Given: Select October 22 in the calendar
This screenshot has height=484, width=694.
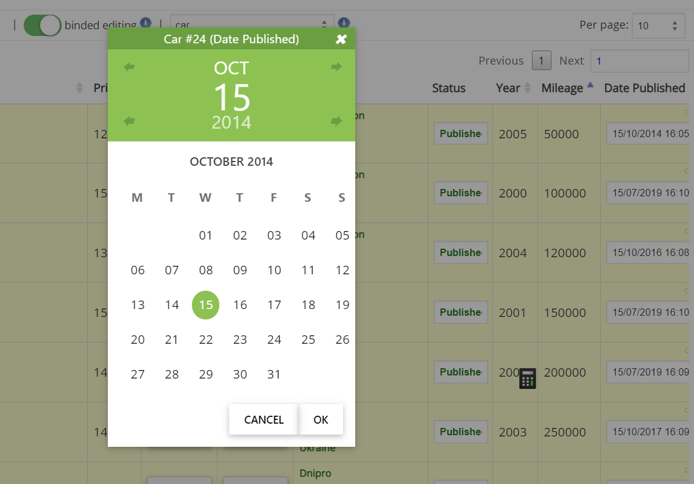Looking at the screenshot, I should tap(206, 340).
